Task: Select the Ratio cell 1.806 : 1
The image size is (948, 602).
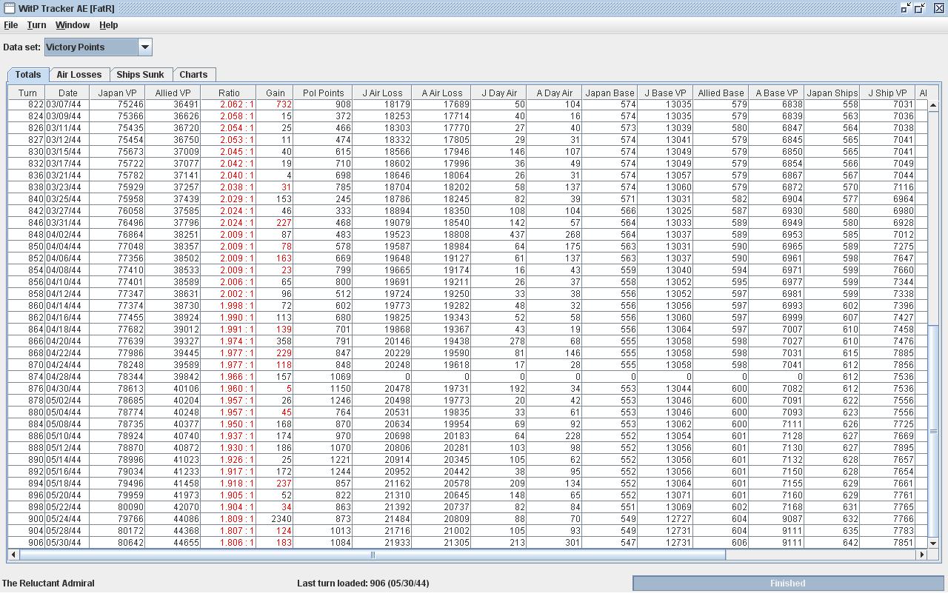Action: tap(229, 543)
